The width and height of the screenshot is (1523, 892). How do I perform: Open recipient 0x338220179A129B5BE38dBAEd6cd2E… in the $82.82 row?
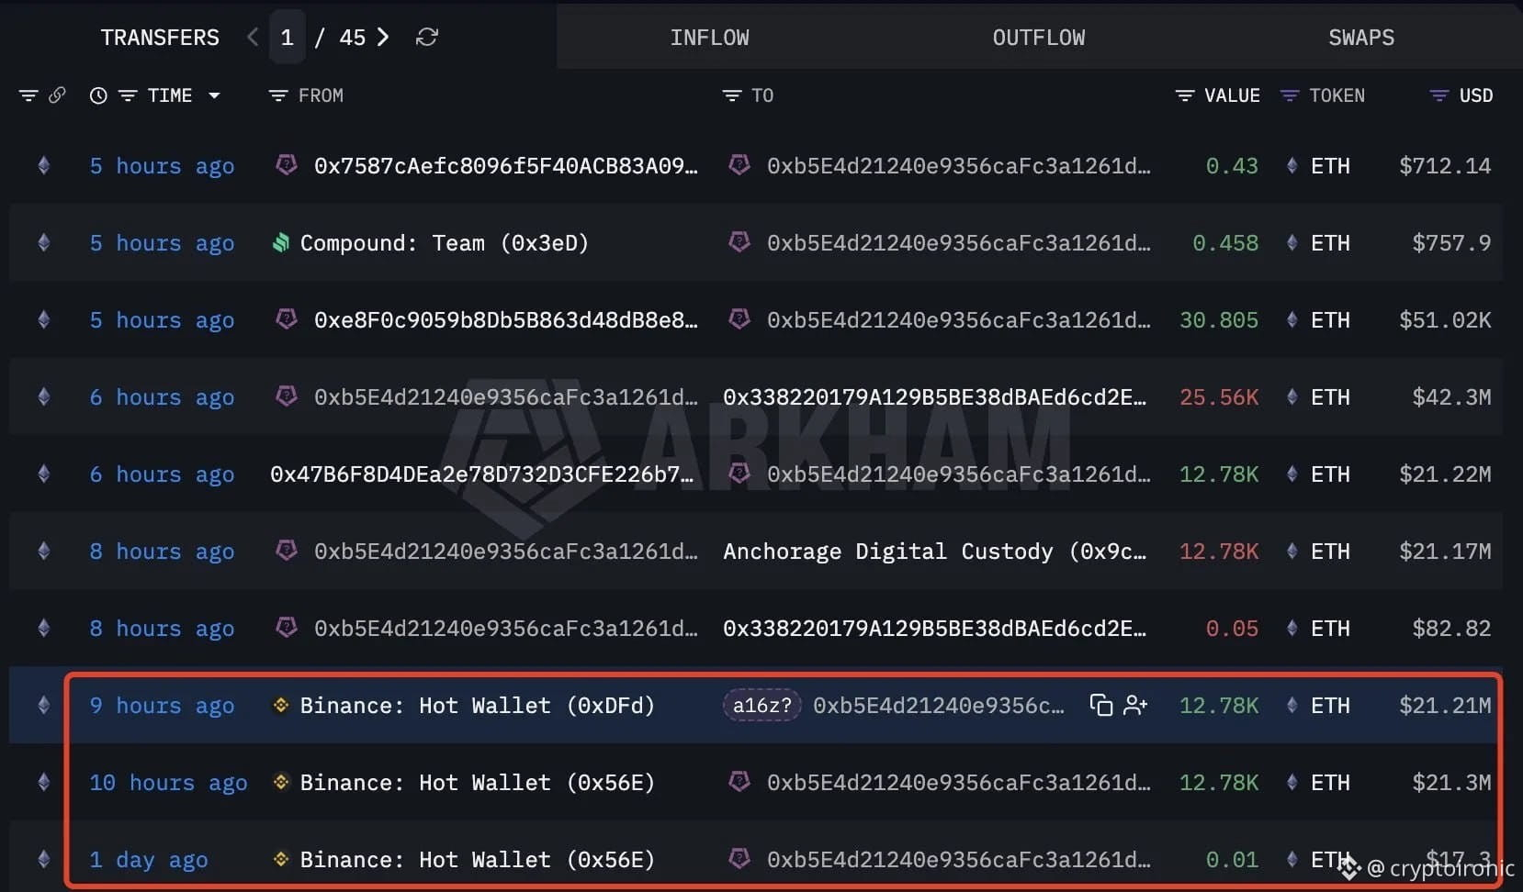(x=935, y=629)
